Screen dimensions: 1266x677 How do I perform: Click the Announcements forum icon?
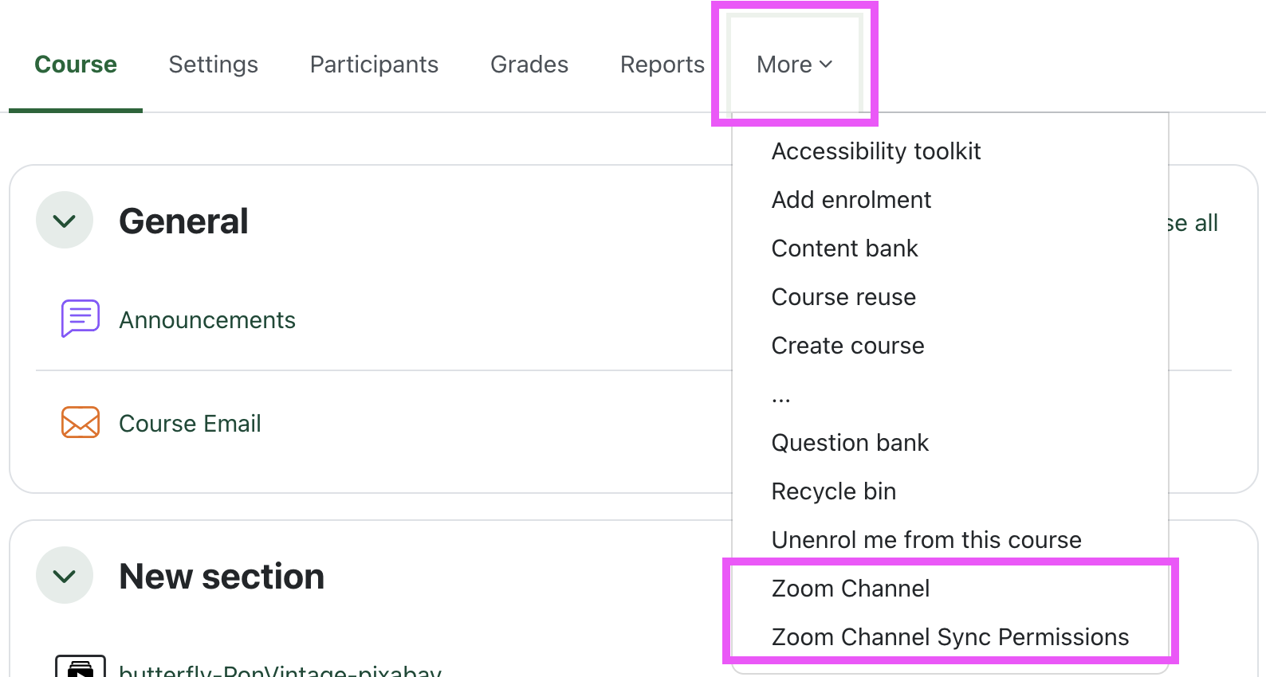tap(81, 319)
